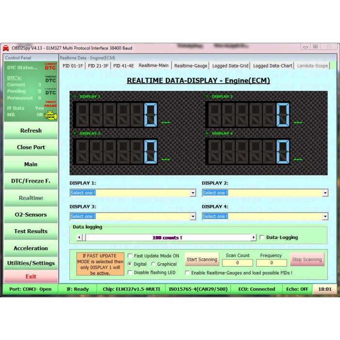Click the data logging left scroll arrow
340x340 pixels.
tap(79, 238)
